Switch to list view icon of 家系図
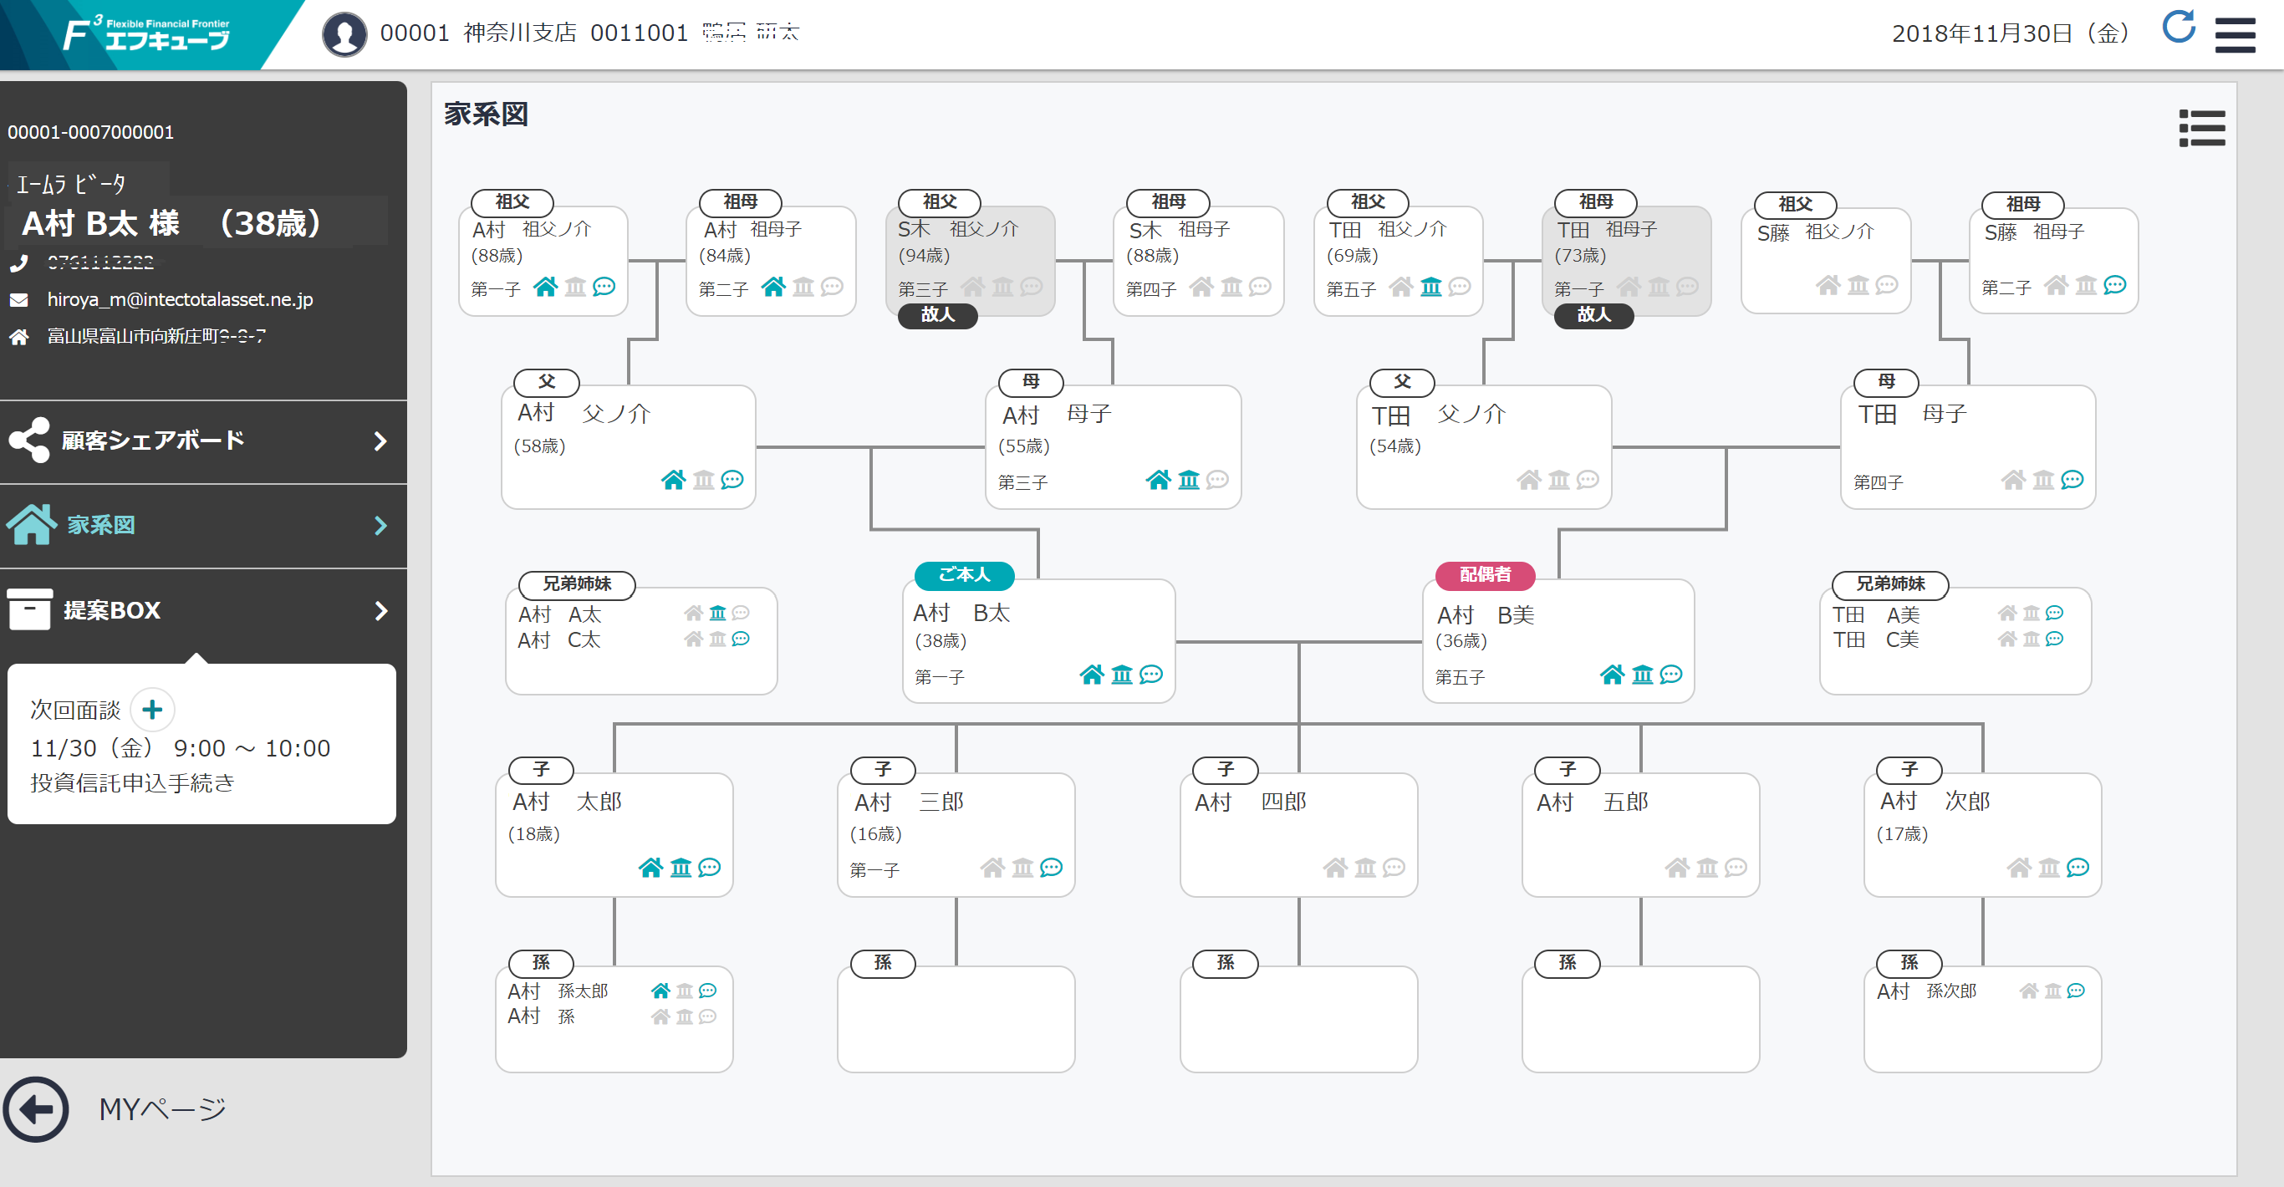 click(x=2201, y=129)
